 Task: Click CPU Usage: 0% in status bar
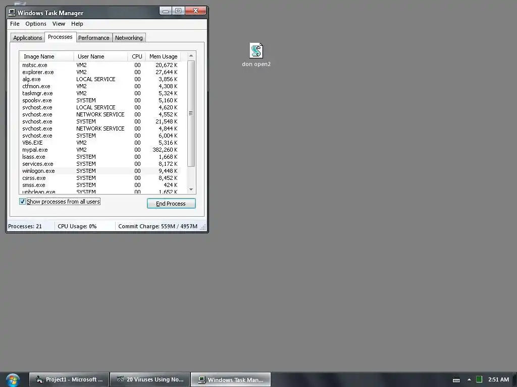[77, 226]
